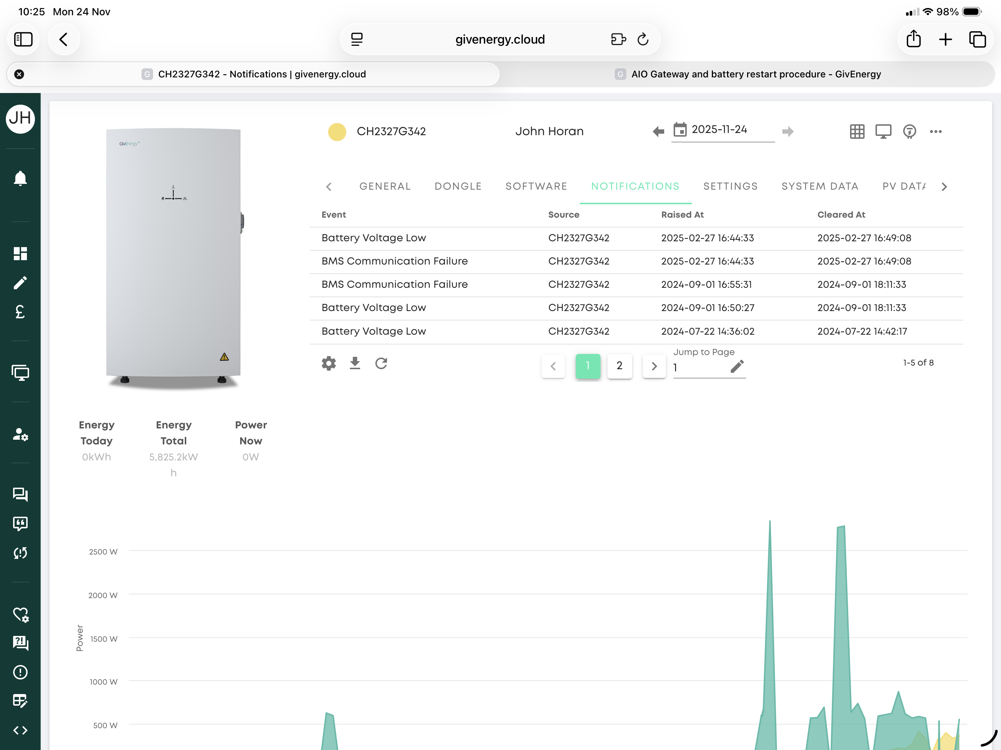Open the notifications bell in sidebar
1001x750 pixels.
(x=20, y=178)
